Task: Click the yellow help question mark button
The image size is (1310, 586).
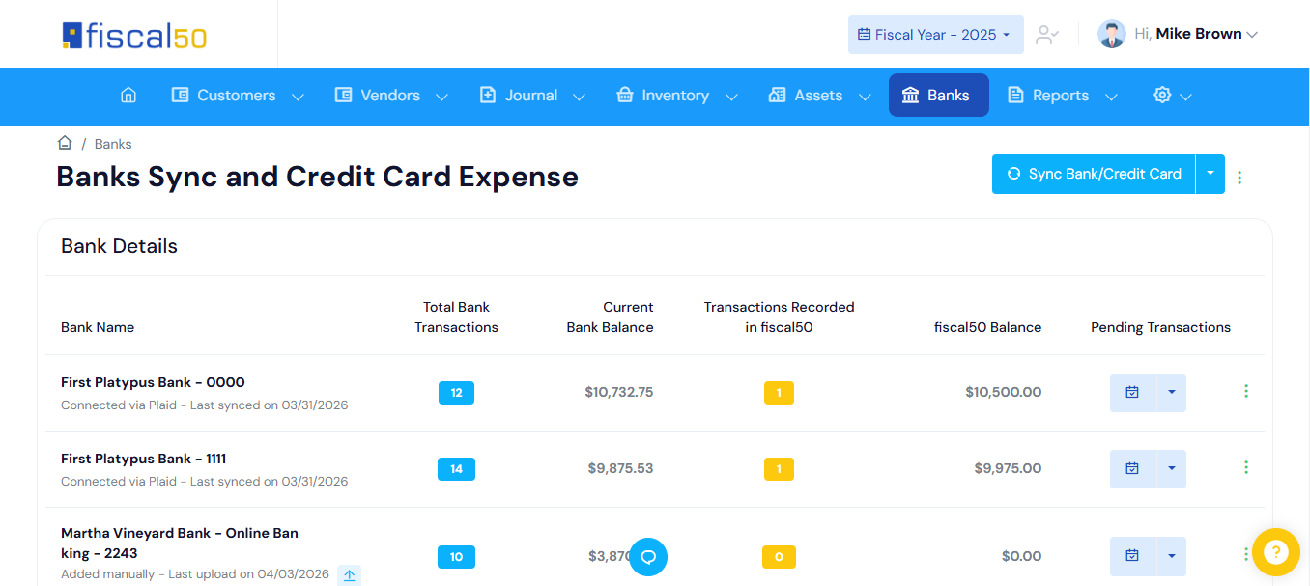Action: click(1276, 552)
